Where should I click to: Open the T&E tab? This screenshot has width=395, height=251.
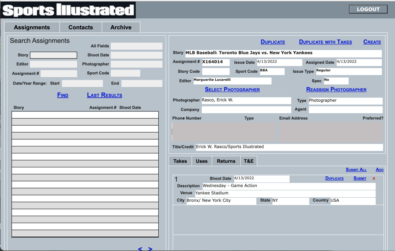point(249,161)
